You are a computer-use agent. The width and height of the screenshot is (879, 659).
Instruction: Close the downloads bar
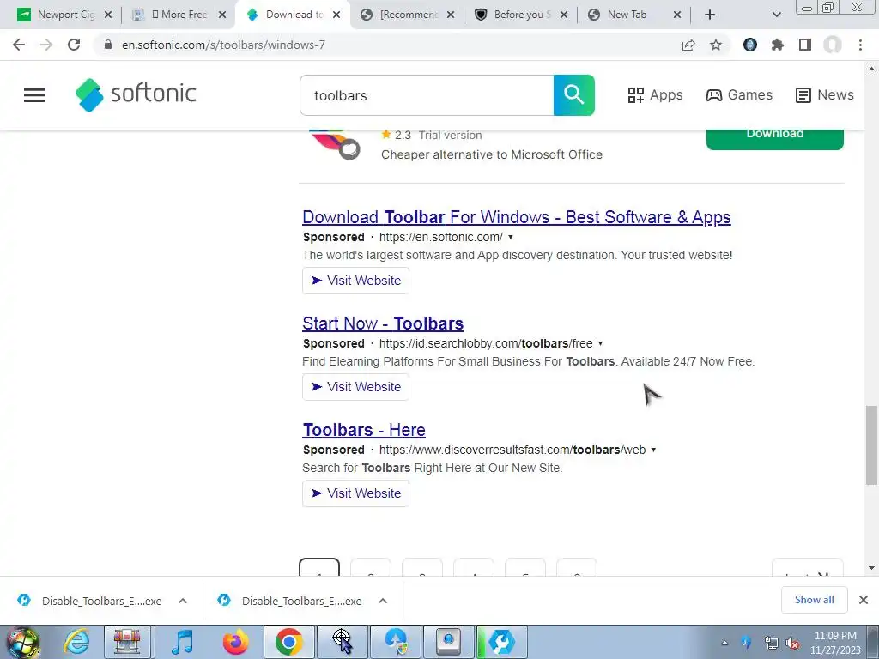point(864,600)
